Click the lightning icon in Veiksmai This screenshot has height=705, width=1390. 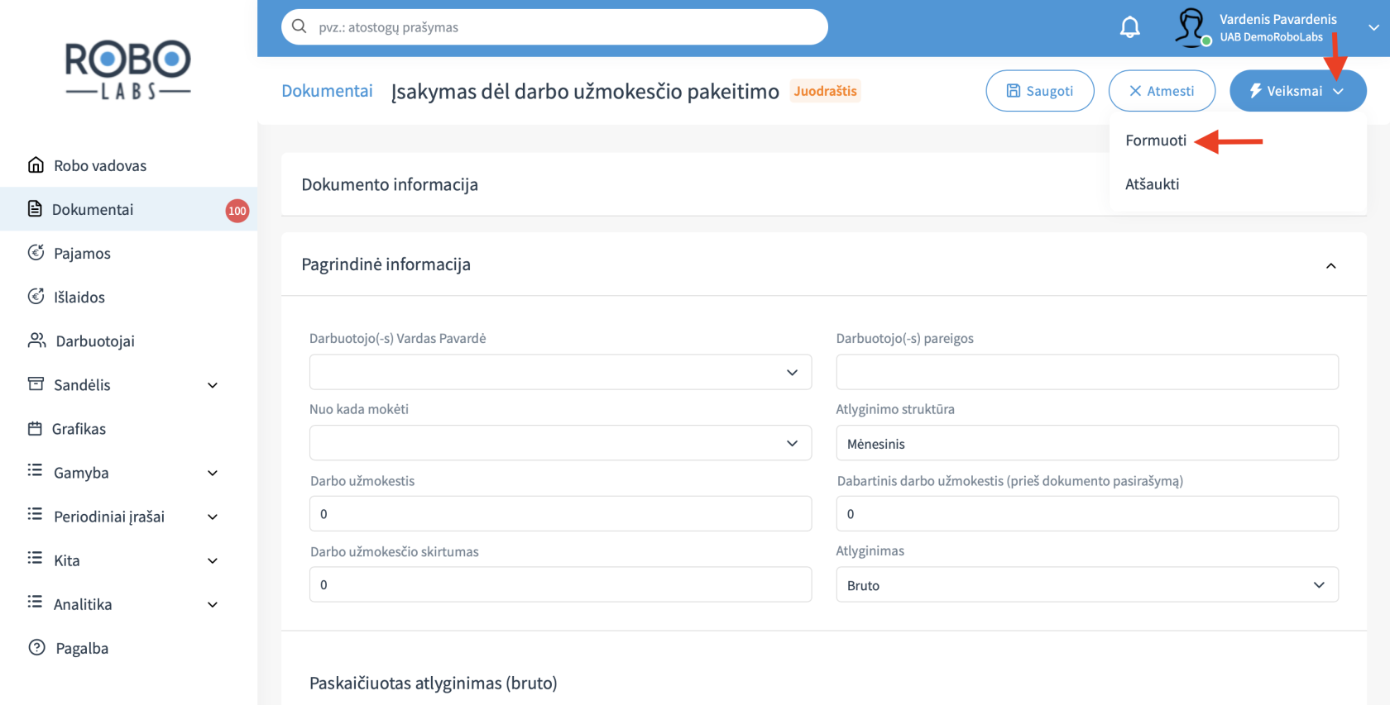click(x=1256, y=91)
